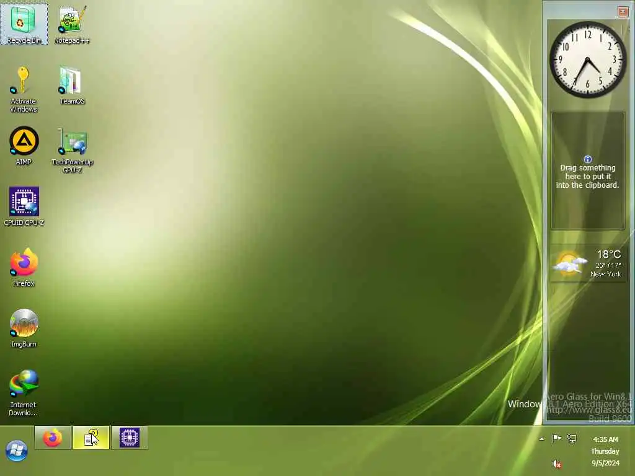Screen dimensions: 635x476
Task: Click the New York location label
Action: point(605,274)
